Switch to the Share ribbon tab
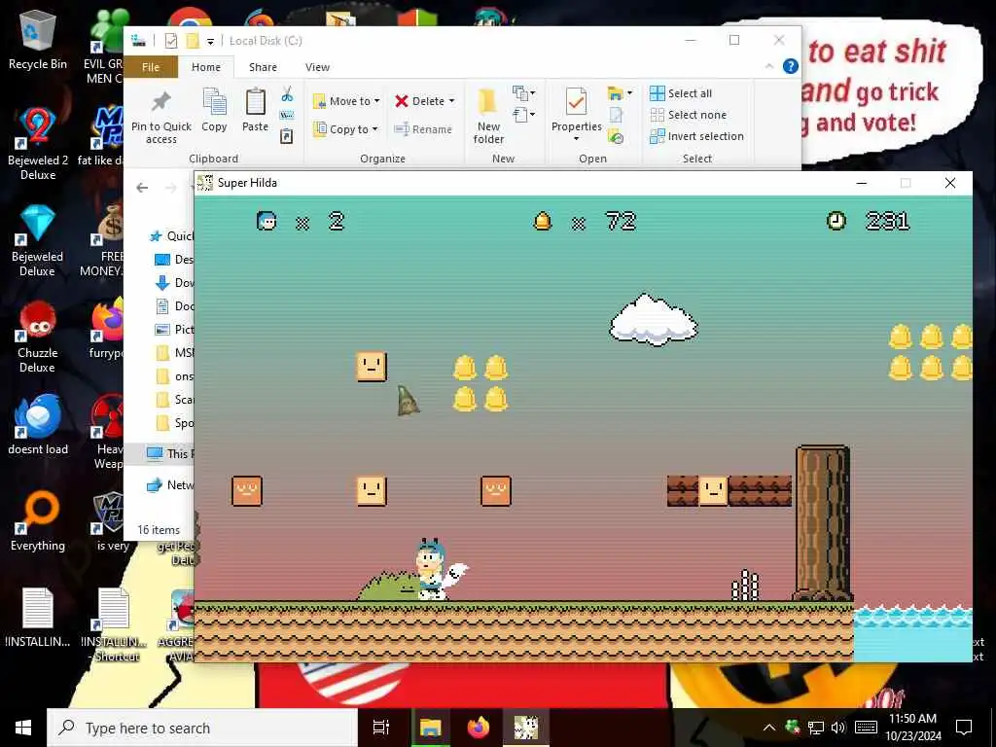The width and height of the screenshot is (996, 747). 263,67
